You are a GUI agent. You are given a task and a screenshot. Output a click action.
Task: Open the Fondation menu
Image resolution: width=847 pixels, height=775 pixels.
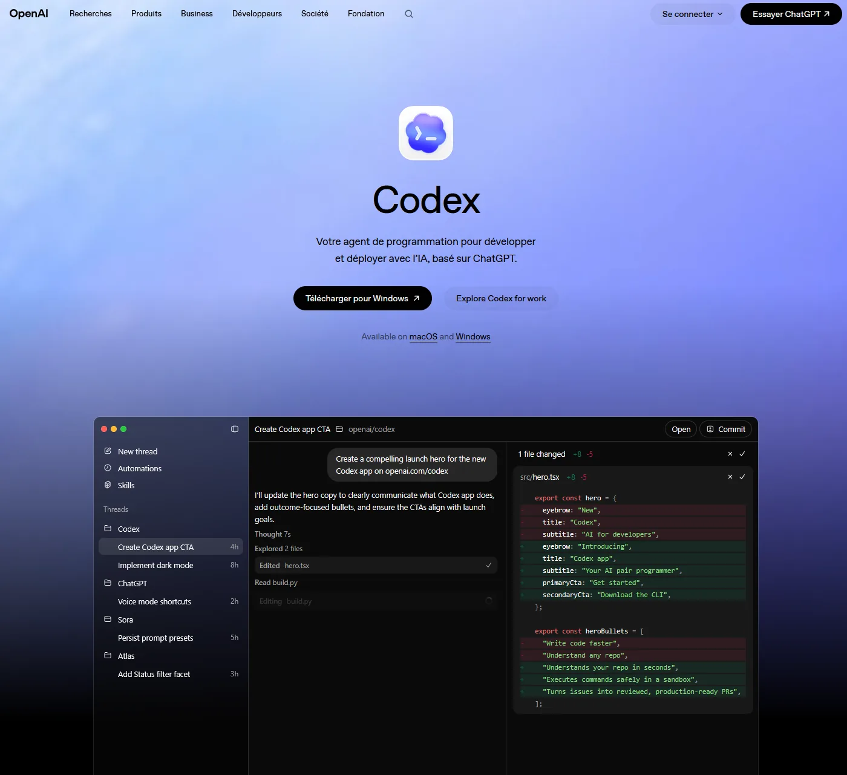coord(366,13)
